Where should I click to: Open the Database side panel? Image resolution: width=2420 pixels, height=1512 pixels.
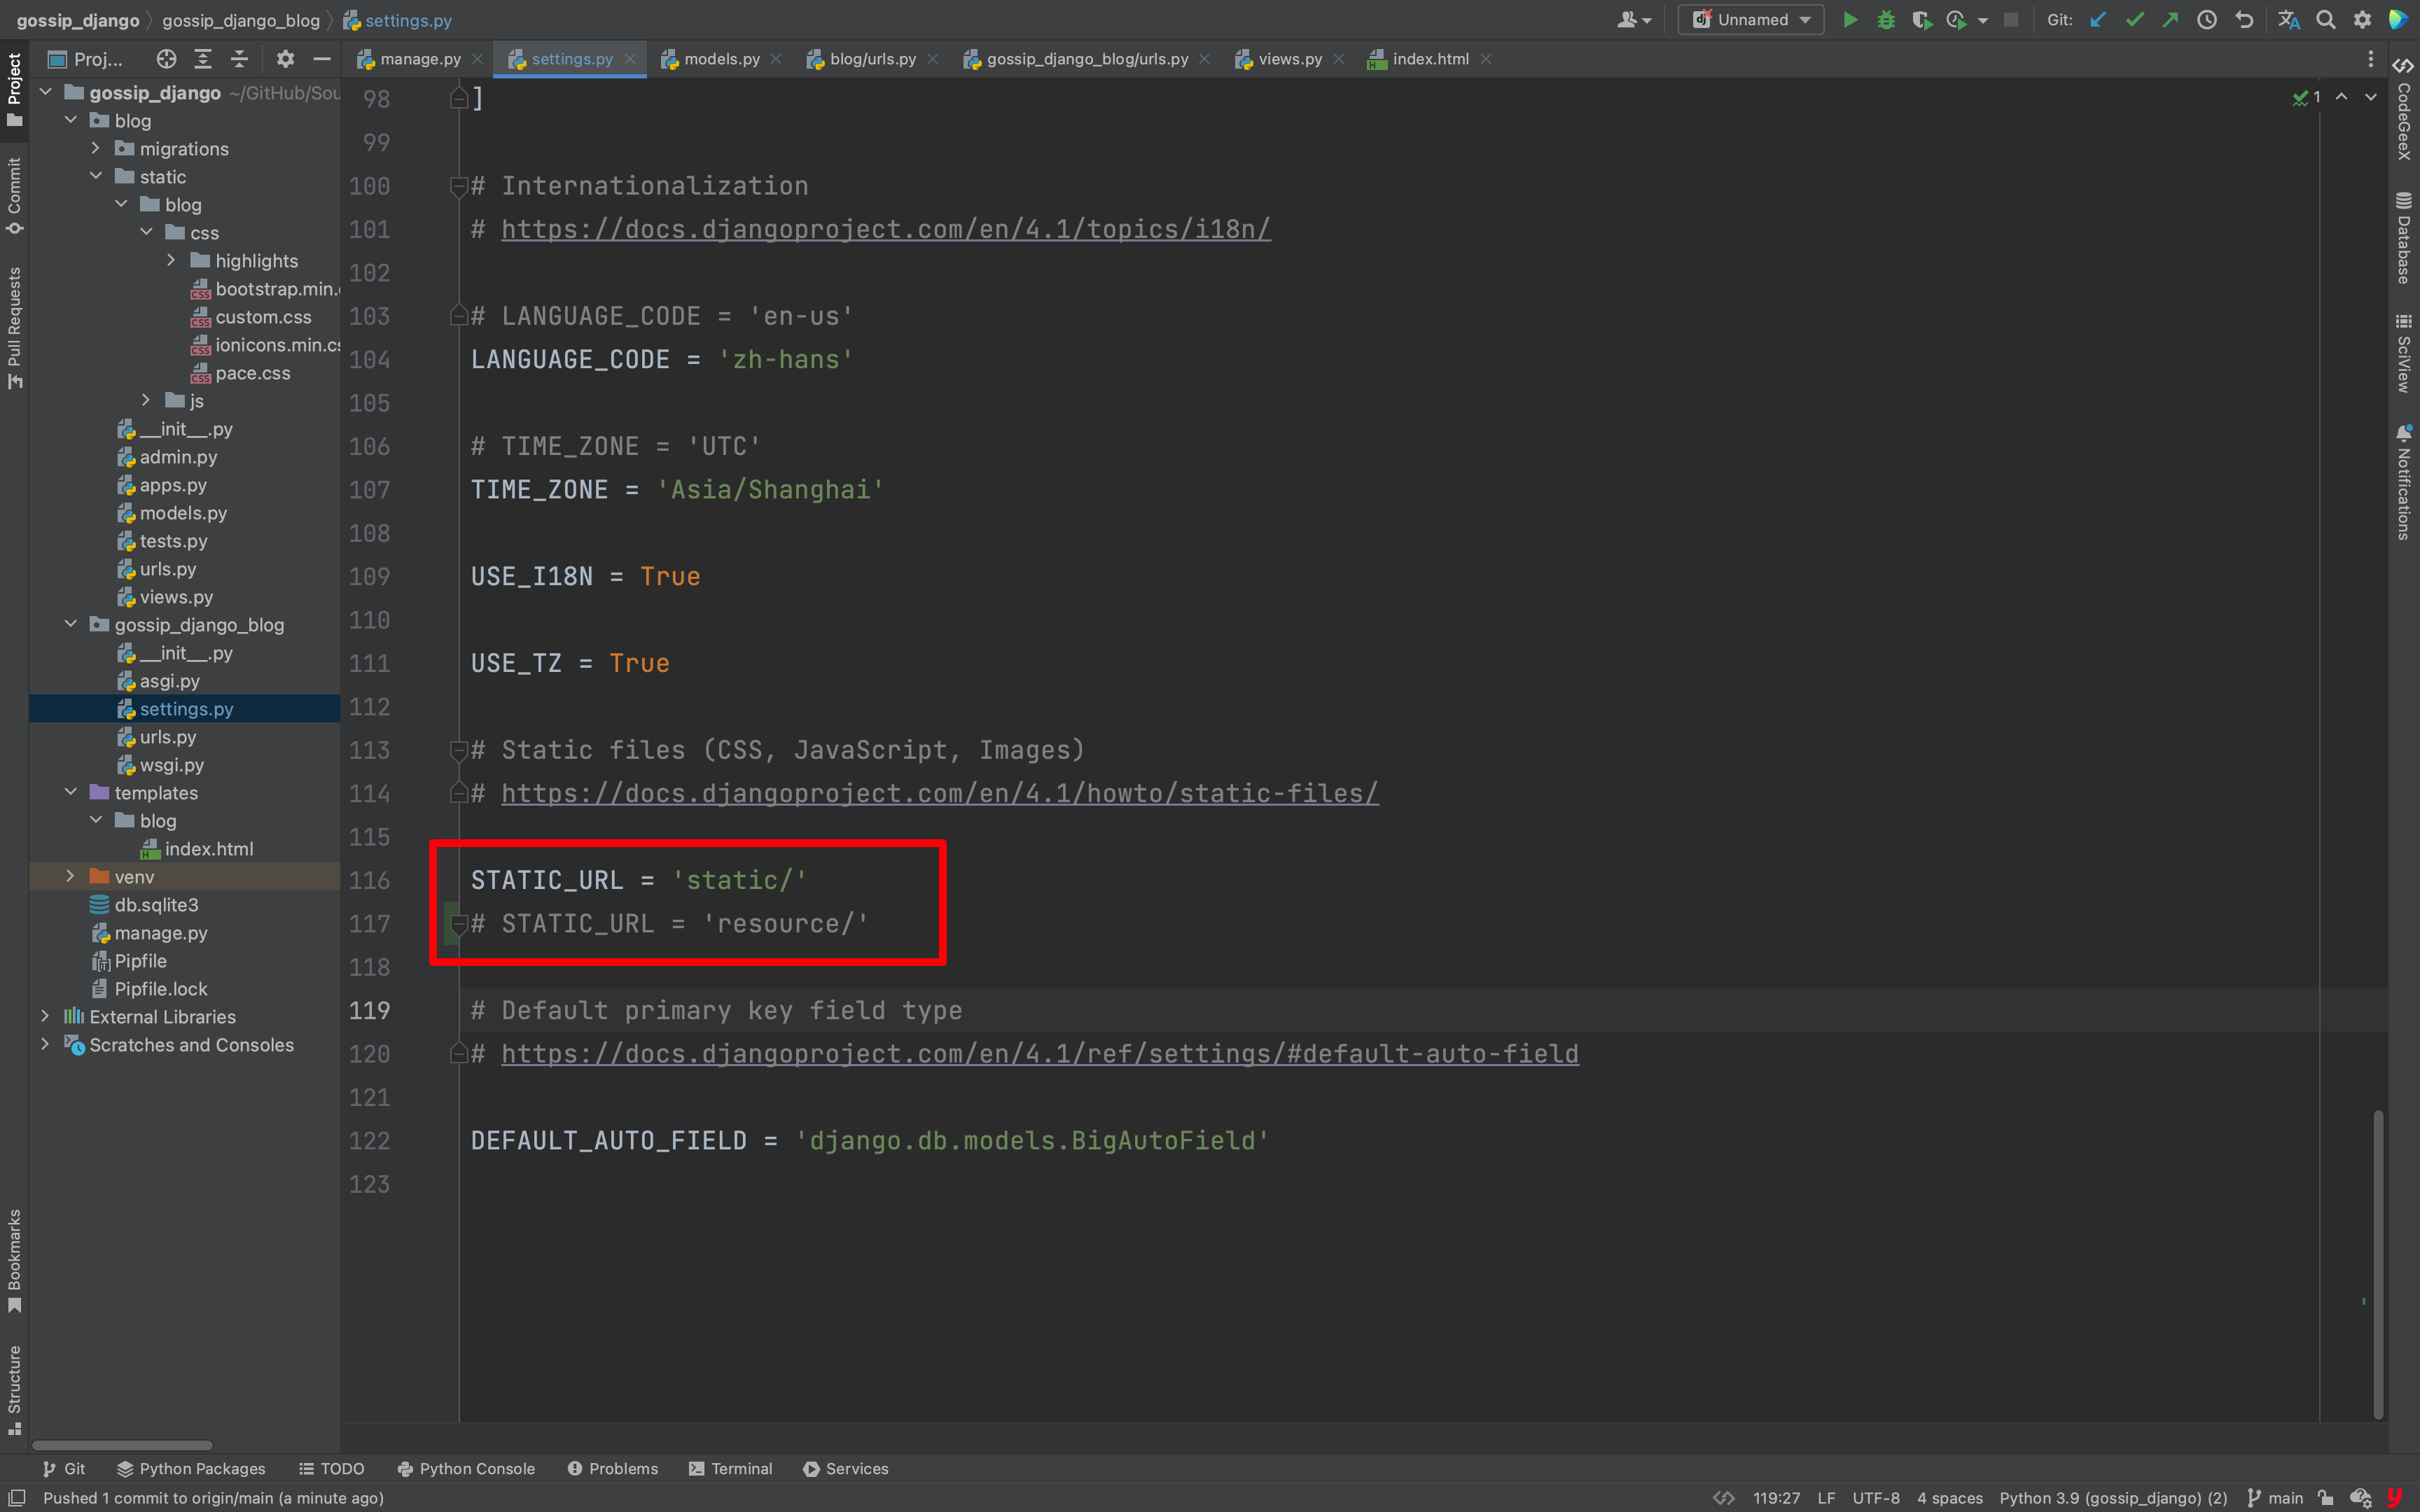coord(2404,238)
